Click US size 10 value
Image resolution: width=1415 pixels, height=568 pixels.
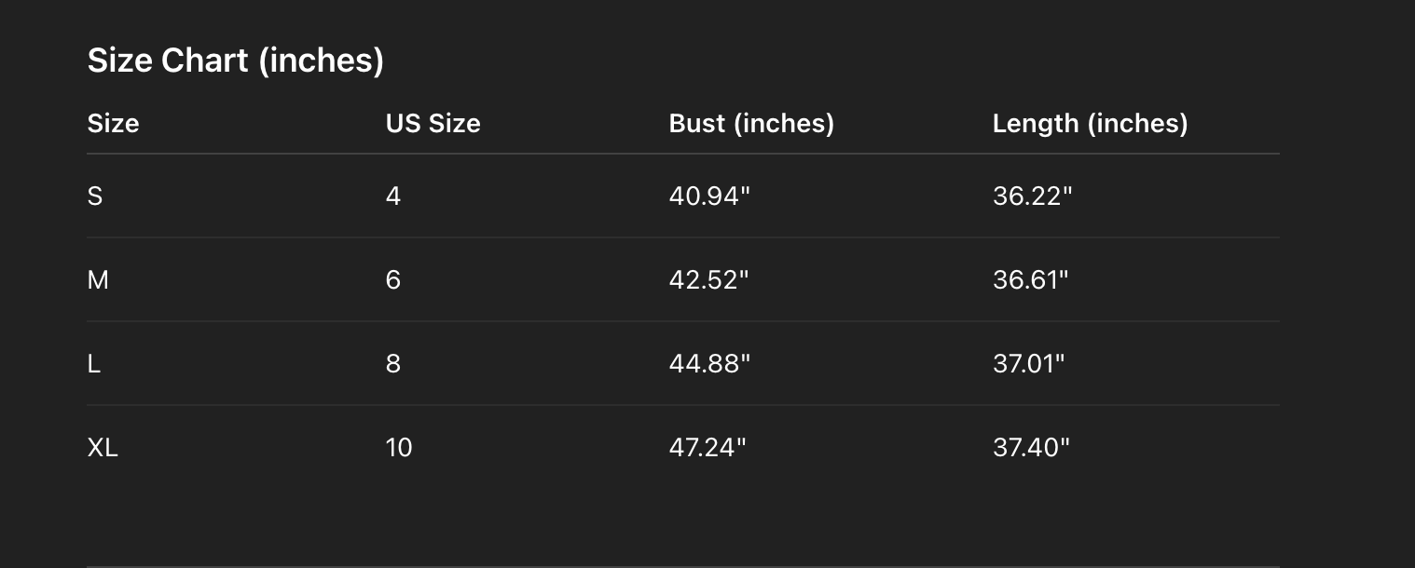(x=399, y=448)
